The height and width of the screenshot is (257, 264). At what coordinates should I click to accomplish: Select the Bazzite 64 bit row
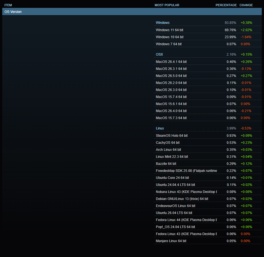click(x=208, y=163)
